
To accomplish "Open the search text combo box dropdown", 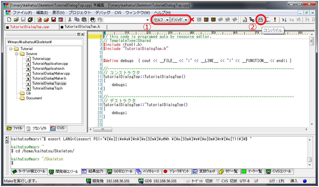I will (147, 20).
